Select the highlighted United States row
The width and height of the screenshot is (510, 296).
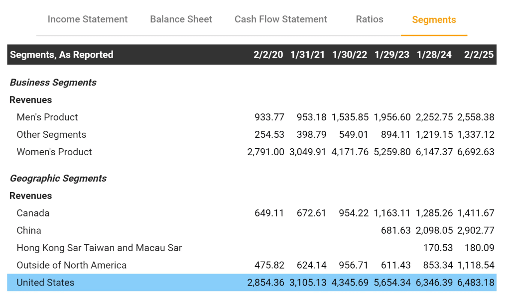pos(45,283)
